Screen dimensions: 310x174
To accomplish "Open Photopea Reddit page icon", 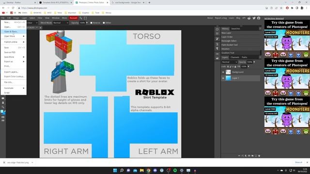I will click(x=249, y=18).
